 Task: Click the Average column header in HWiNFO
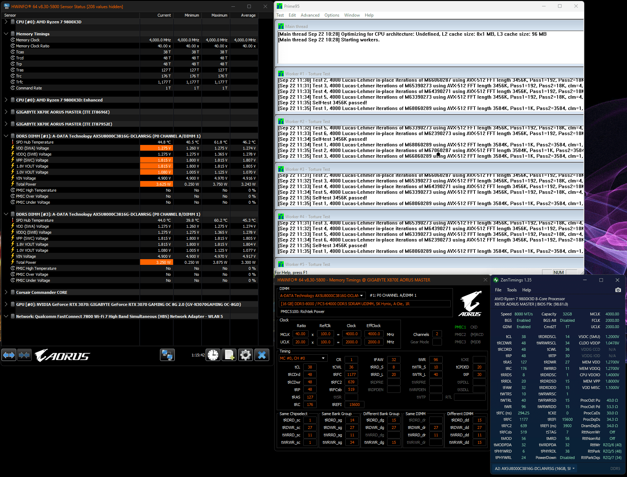[244, 16]
